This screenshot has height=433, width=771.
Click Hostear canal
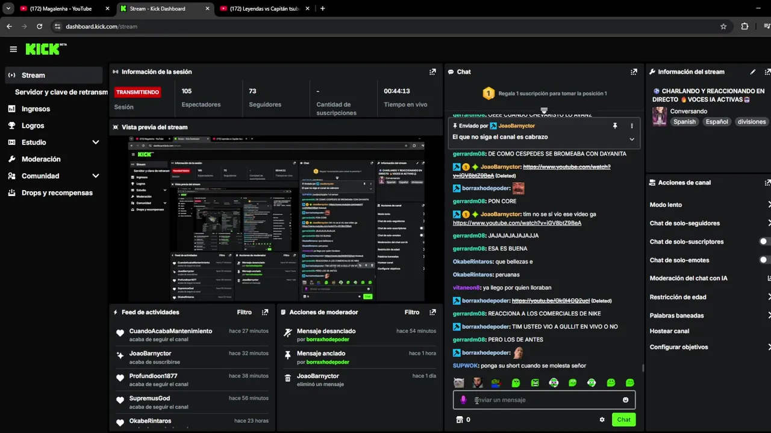(669, 331)
